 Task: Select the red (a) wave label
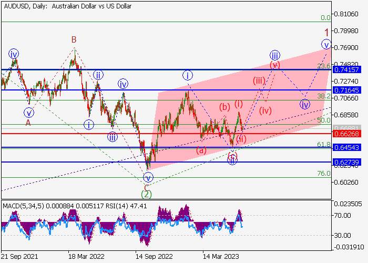[201, 150]
